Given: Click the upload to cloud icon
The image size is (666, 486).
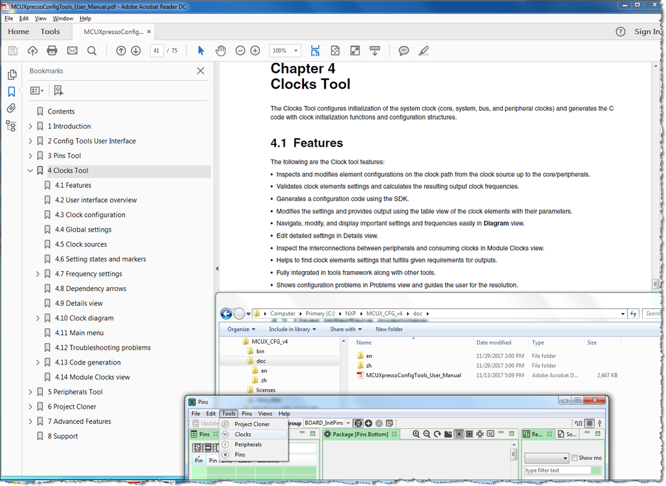Looking at the screenshot, I should click(32, 51).
